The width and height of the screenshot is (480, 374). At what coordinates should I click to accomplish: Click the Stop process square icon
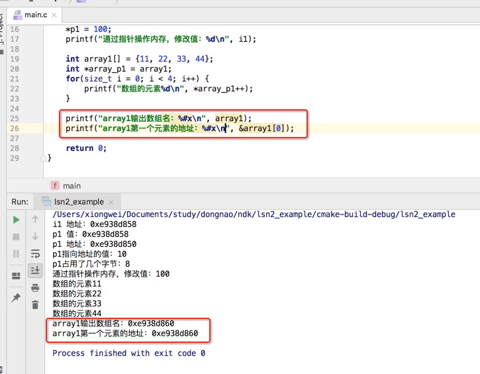pos(16,236)
